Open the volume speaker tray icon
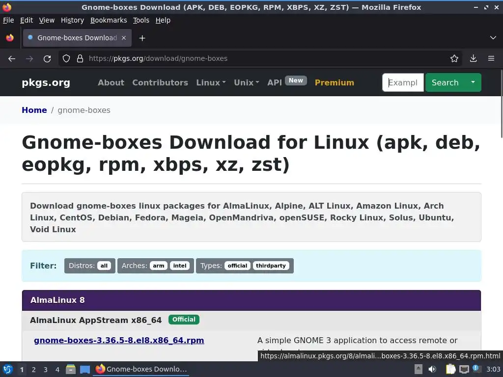 (432, 369)
